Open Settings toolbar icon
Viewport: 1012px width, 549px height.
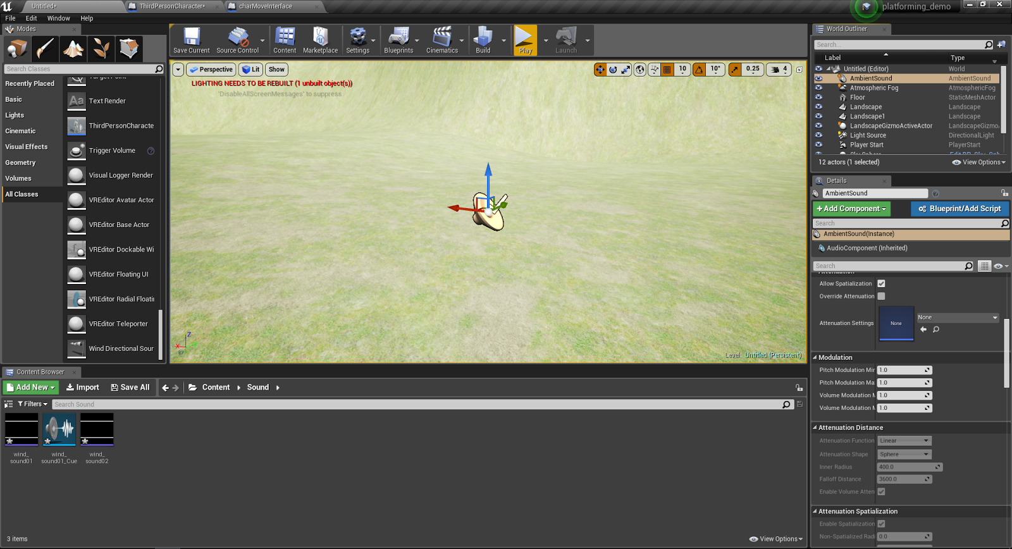coord(358,40)
